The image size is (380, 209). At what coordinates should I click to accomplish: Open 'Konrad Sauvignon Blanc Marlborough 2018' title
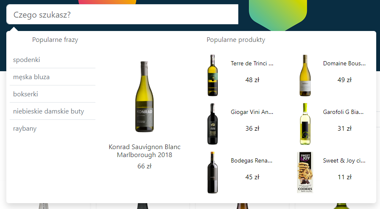tap(145, 151)
